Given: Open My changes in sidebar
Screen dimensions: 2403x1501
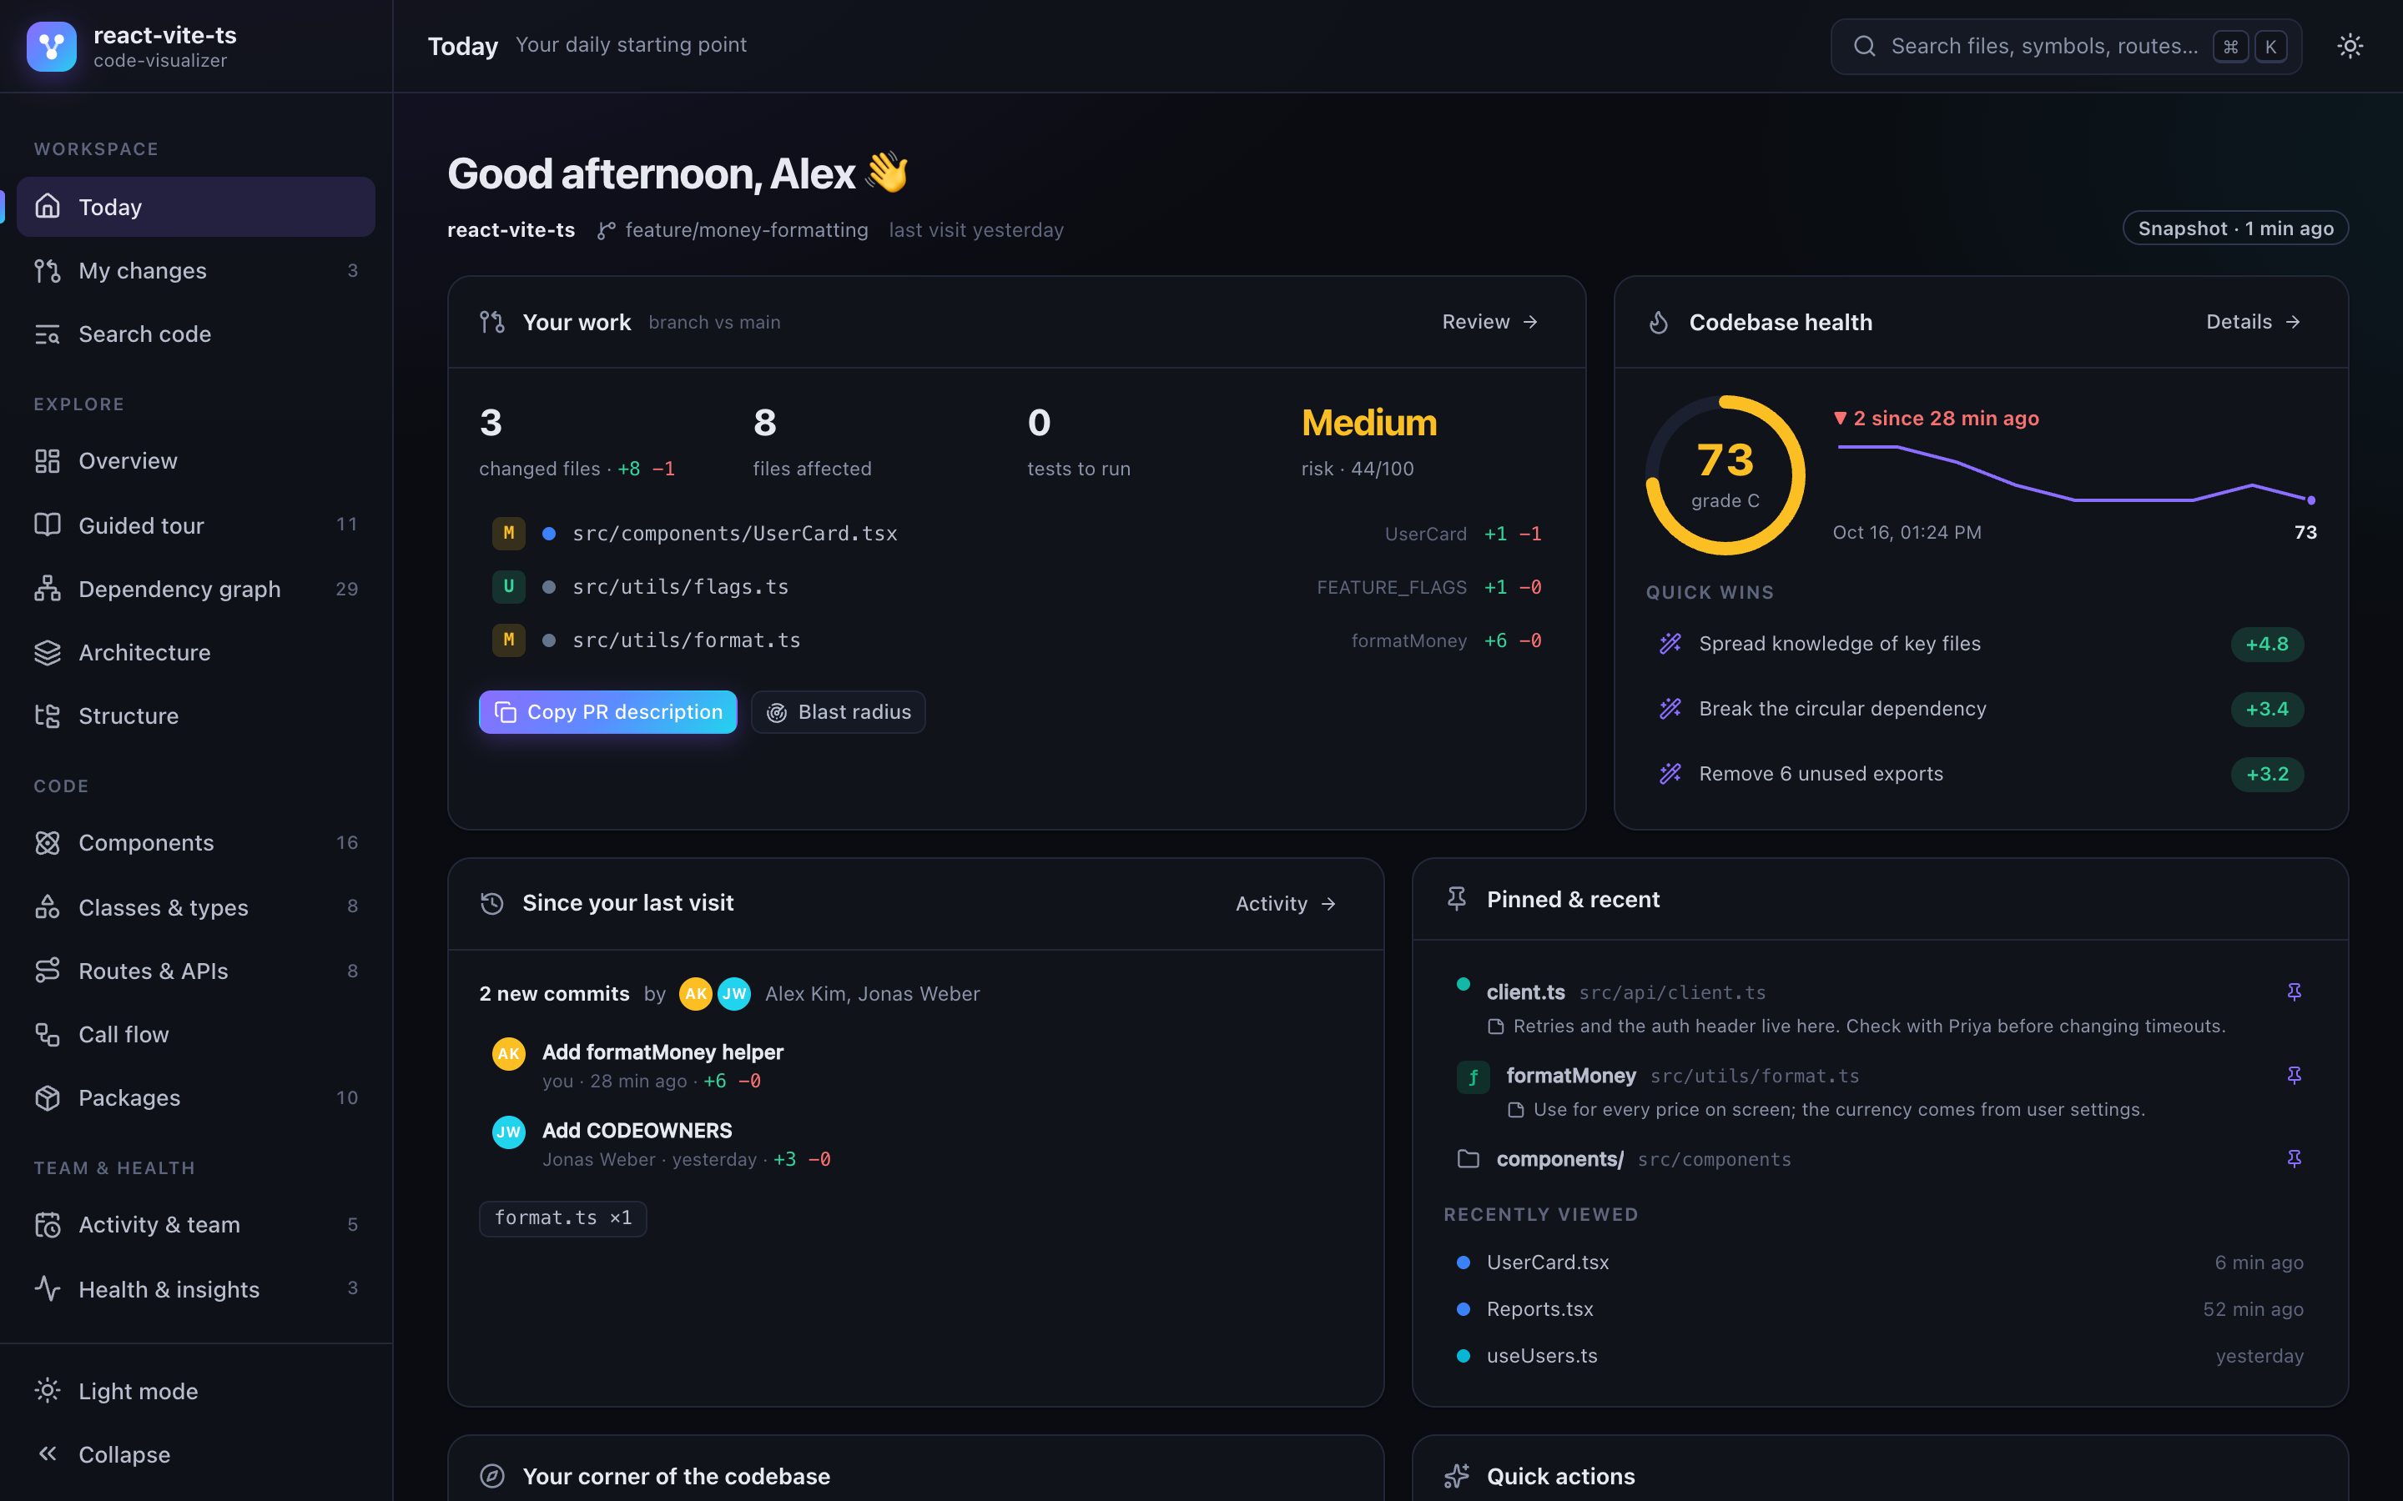Looking at the screenshot, I should (195, 270).
